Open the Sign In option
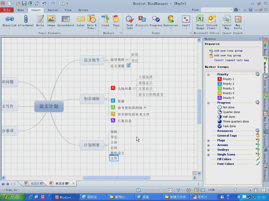Image resolution: width=269 pixels, height=201 pixels. (x=10, y=190)
